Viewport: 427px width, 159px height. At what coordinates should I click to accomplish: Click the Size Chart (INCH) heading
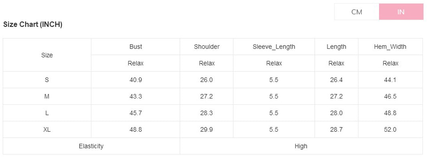[33, 25]
